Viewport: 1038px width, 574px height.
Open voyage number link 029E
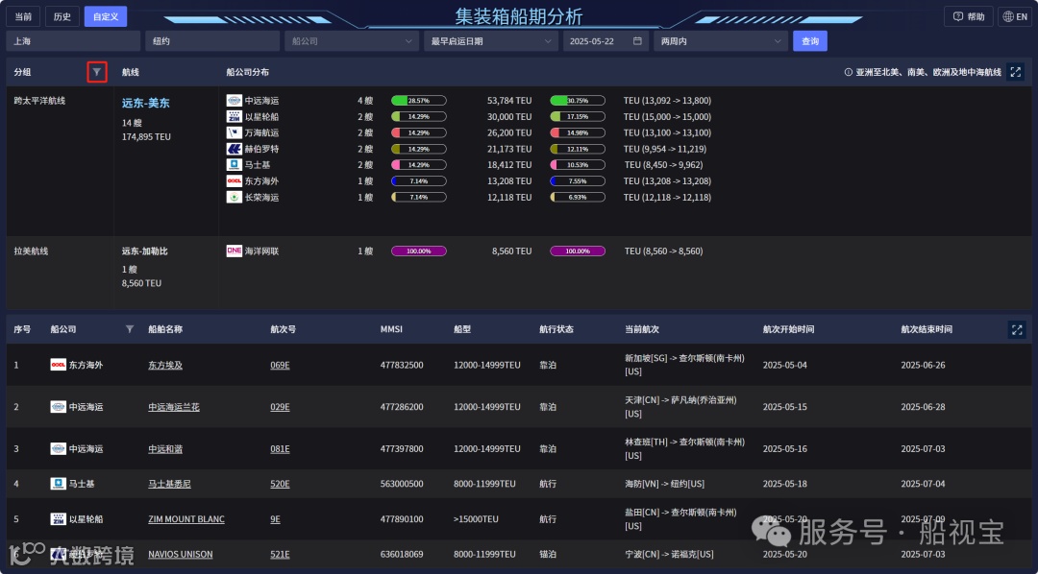click(x=280, y=407)
